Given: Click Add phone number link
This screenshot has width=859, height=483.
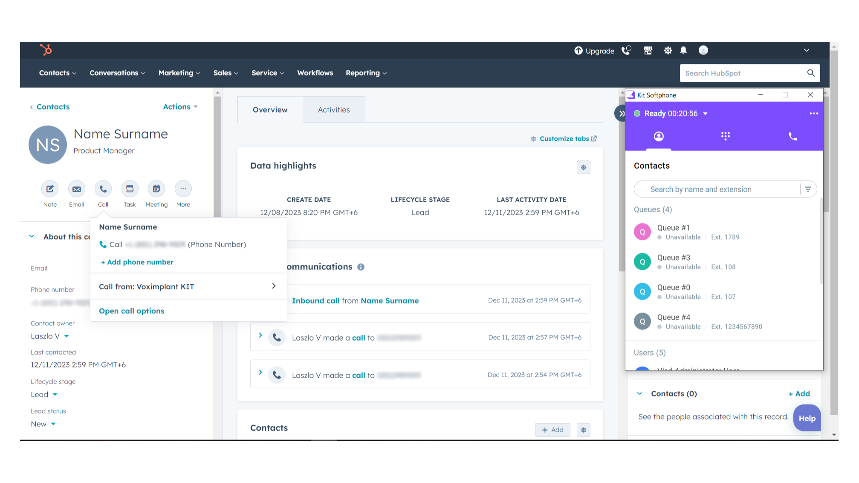Looking at the screenshot, I should coord(137,262).
